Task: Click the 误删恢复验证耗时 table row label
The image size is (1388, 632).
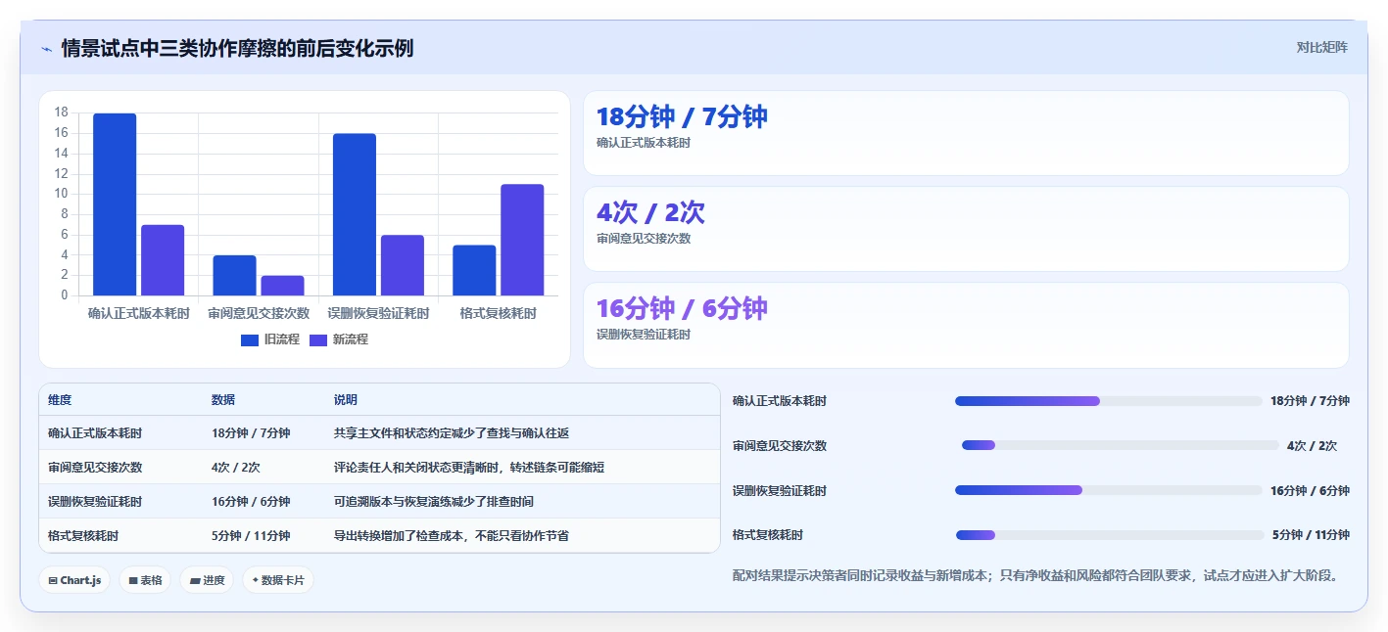Action: coord(95,502)
